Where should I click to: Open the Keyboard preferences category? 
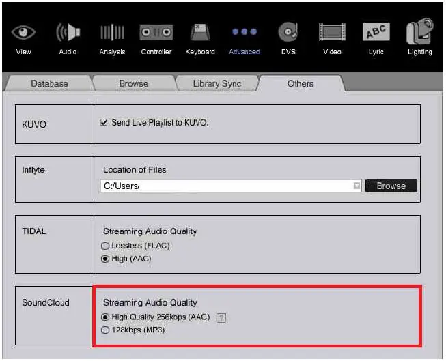click(x=200, y=40)
